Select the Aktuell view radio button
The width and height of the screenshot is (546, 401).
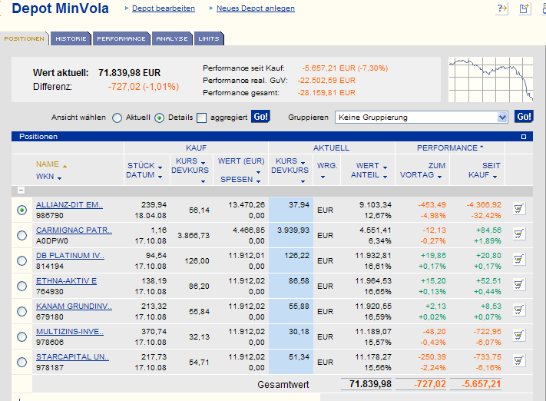pyautogui.click(x=117, y=118)
